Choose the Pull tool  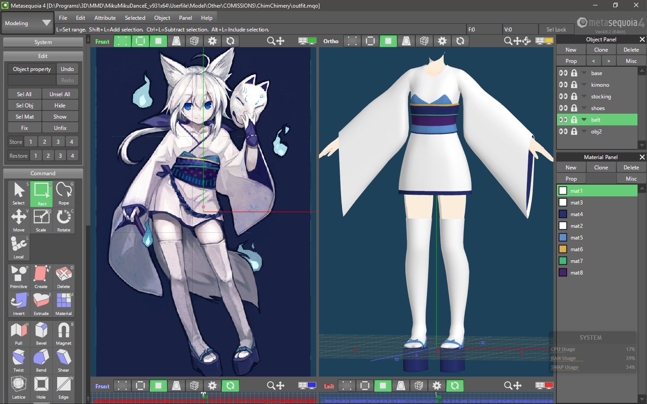point(19,334)
